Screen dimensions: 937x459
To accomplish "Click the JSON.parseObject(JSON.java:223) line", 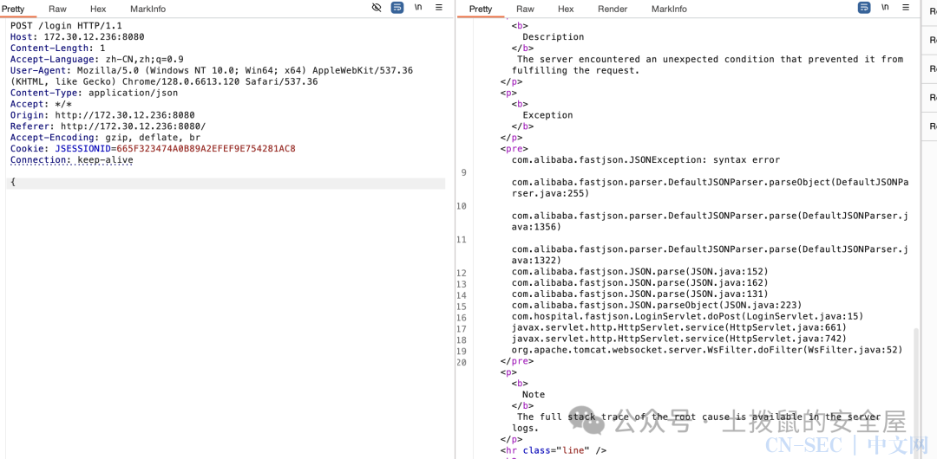I will (657, 305).
